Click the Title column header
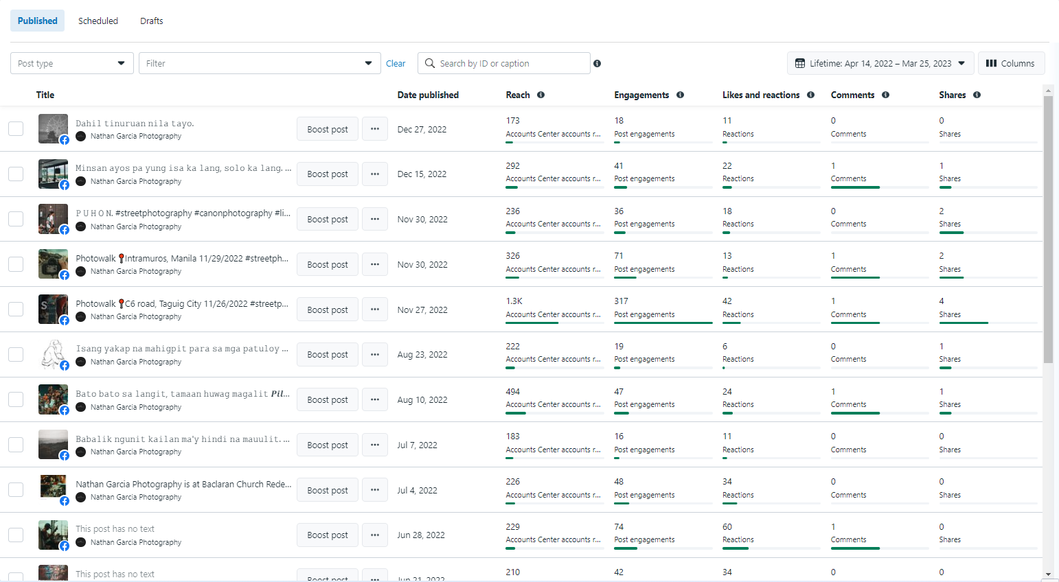This screenshot has width=1059, height=582. 45,95
